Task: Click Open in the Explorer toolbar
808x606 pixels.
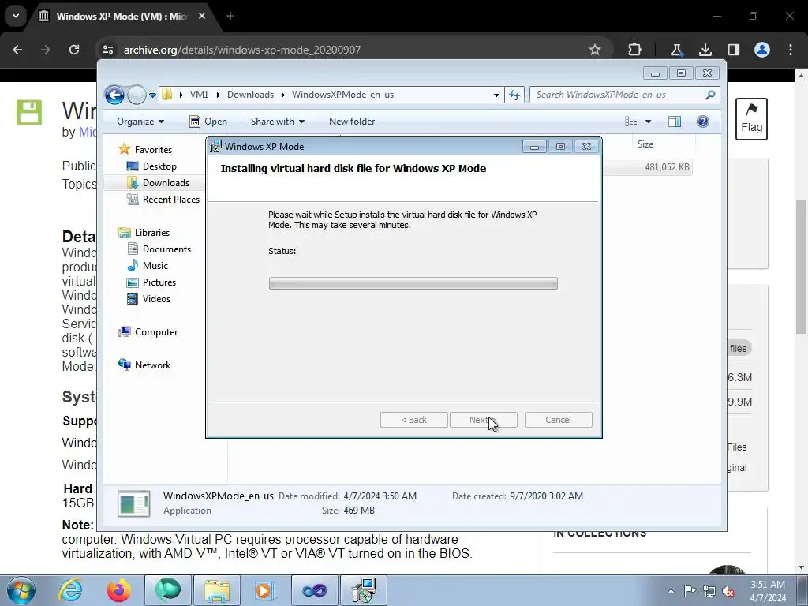Action: coord(208,122)
